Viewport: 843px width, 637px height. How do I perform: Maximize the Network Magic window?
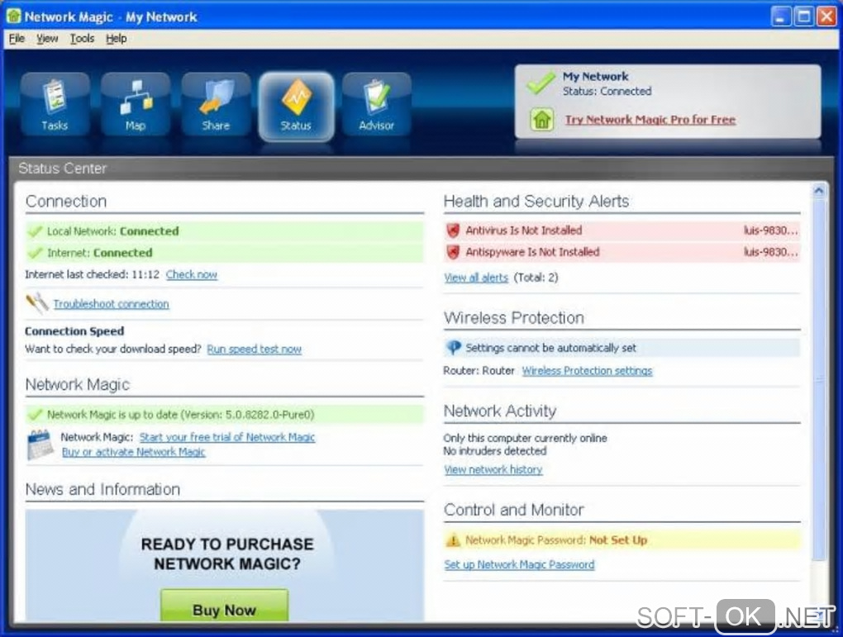point(804,17)
